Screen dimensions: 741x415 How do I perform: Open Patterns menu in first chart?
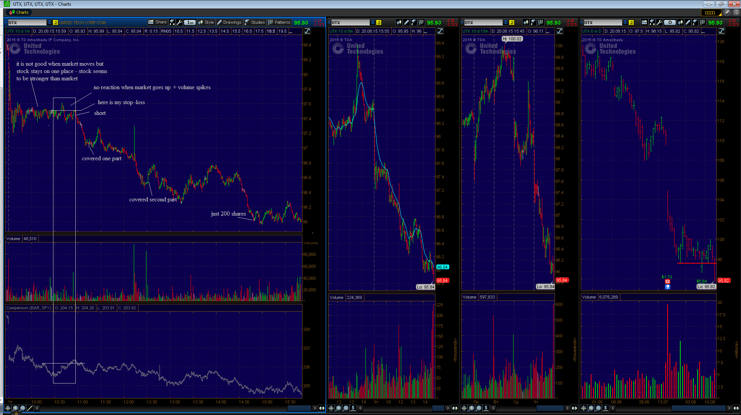pyautogui.click(x=279, y=22)
